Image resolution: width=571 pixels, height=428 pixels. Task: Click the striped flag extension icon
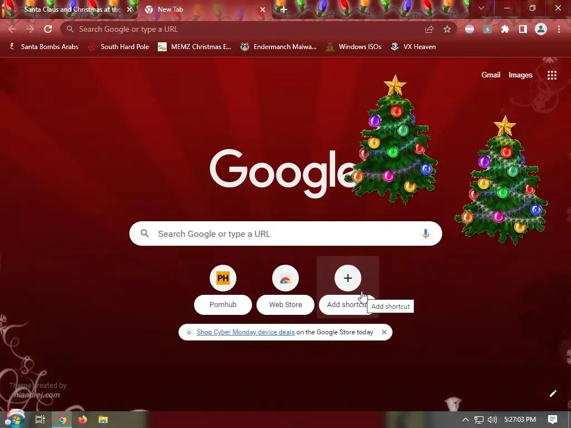[x=470, y=29]
